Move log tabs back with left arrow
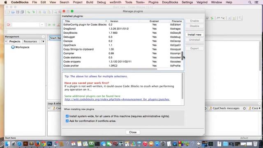This screenshot has width=263, height=148. 49,109
